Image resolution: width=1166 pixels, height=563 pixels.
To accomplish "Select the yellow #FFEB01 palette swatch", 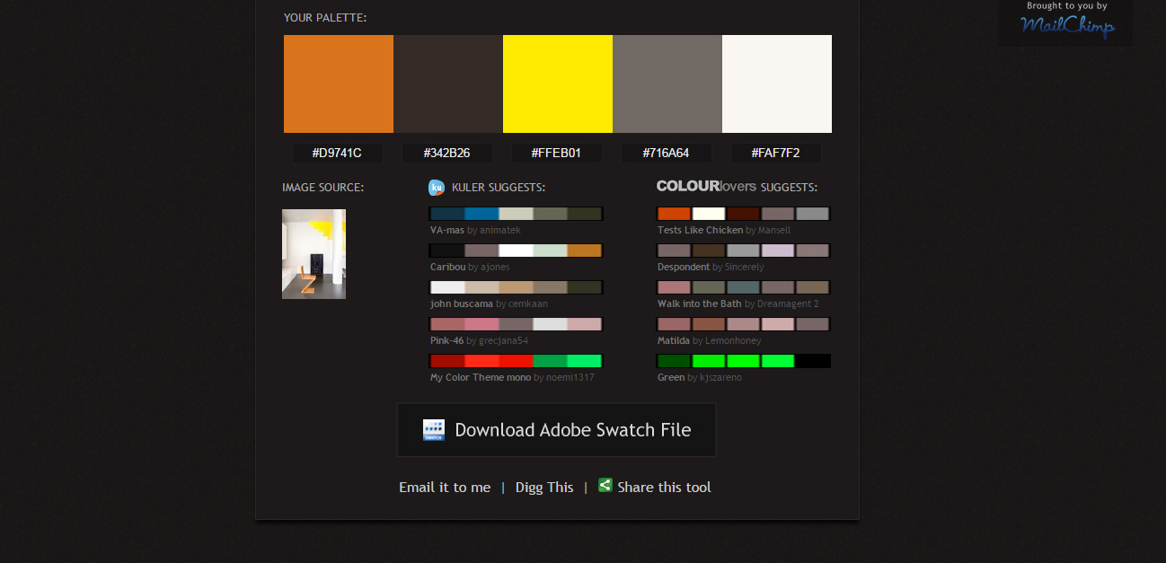I will (557, 84).
